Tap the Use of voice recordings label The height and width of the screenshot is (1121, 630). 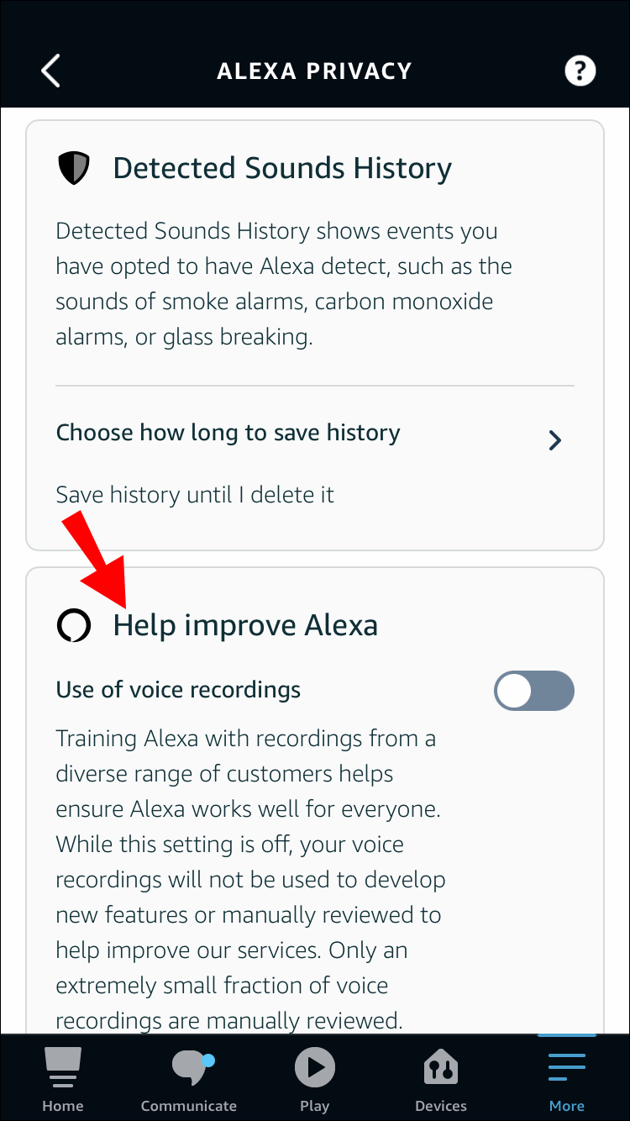point(178,690)
